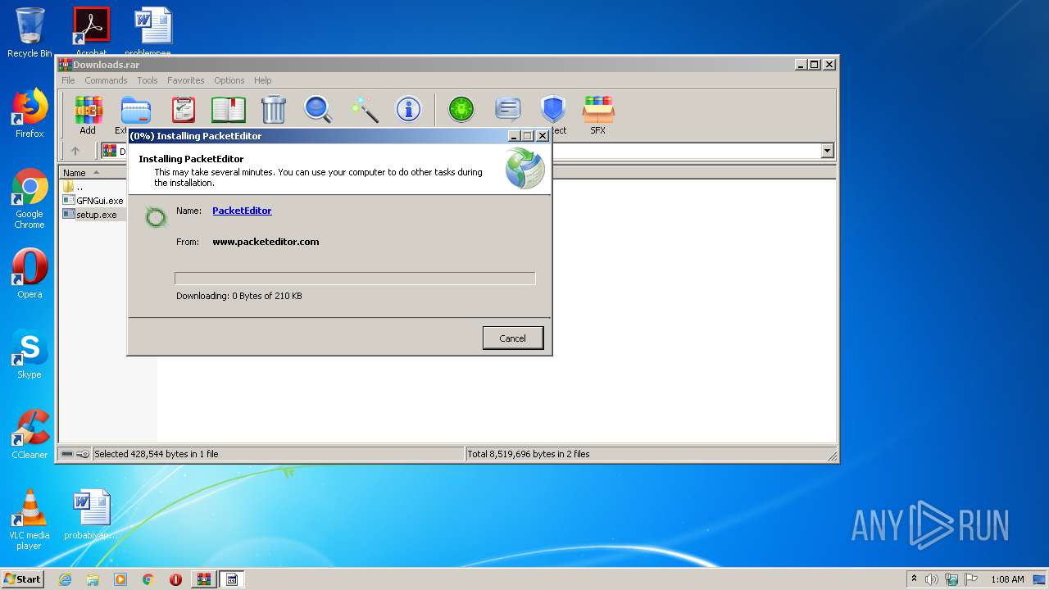This screenshot has height=590, width=1049.
Task: Click the volume speaker tray icon
Action: click(x=932, y=579)
